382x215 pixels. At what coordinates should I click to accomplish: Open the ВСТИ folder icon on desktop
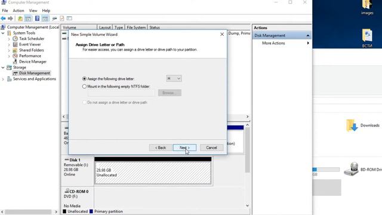coord(367,35)
